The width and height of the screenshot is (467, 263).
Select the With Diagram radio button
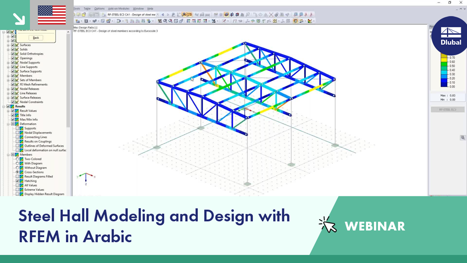(17, 163)
